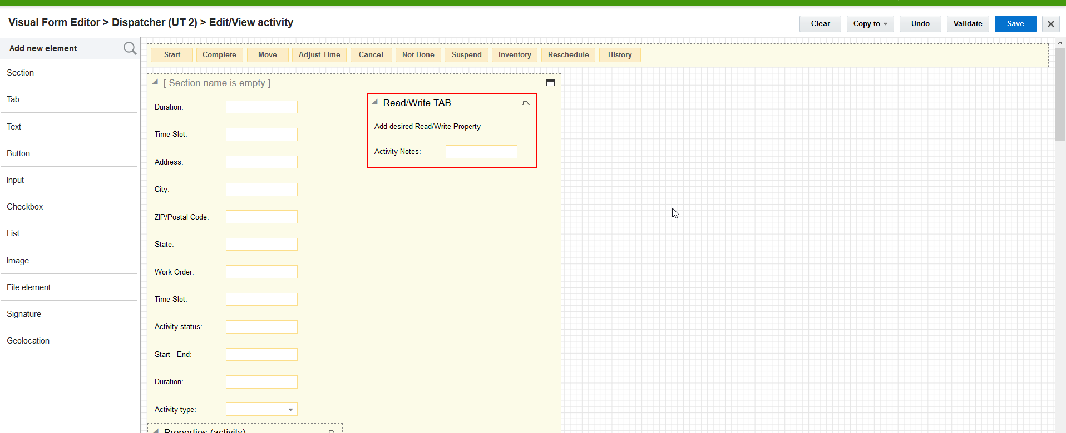Click the Time Slot field below Work Order
The height and width of the screenshot is (433, 1066).
[261, 299]
